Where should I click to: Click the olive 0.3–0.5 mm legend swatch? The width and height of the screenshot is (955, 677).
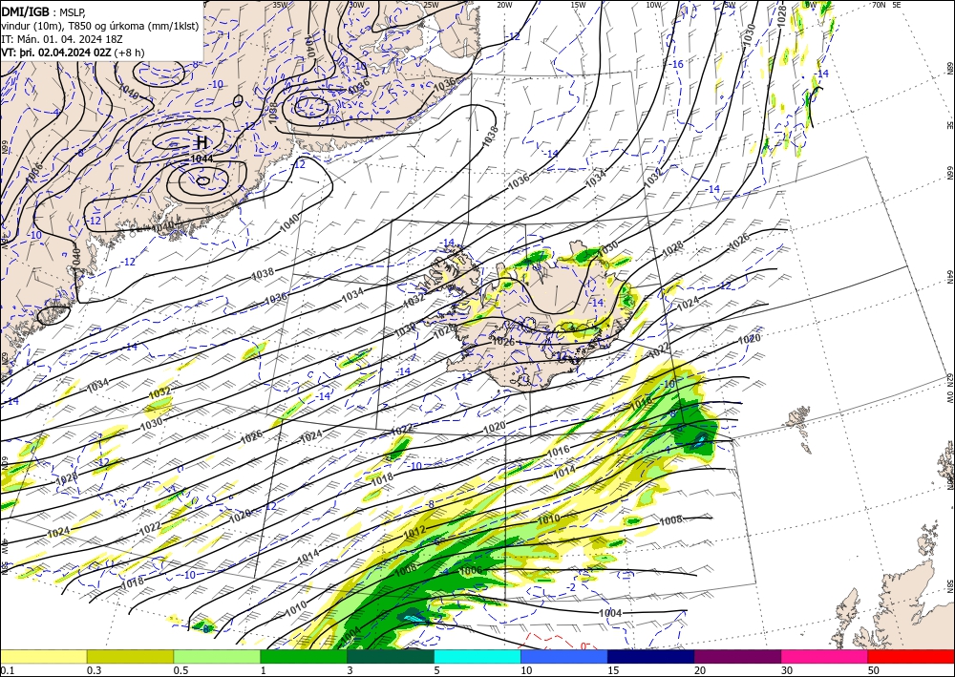[x=130, y=656]
